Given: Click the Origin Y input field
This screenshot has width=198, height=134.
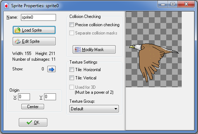Looking at the screenshot, I should coord(50,97).
